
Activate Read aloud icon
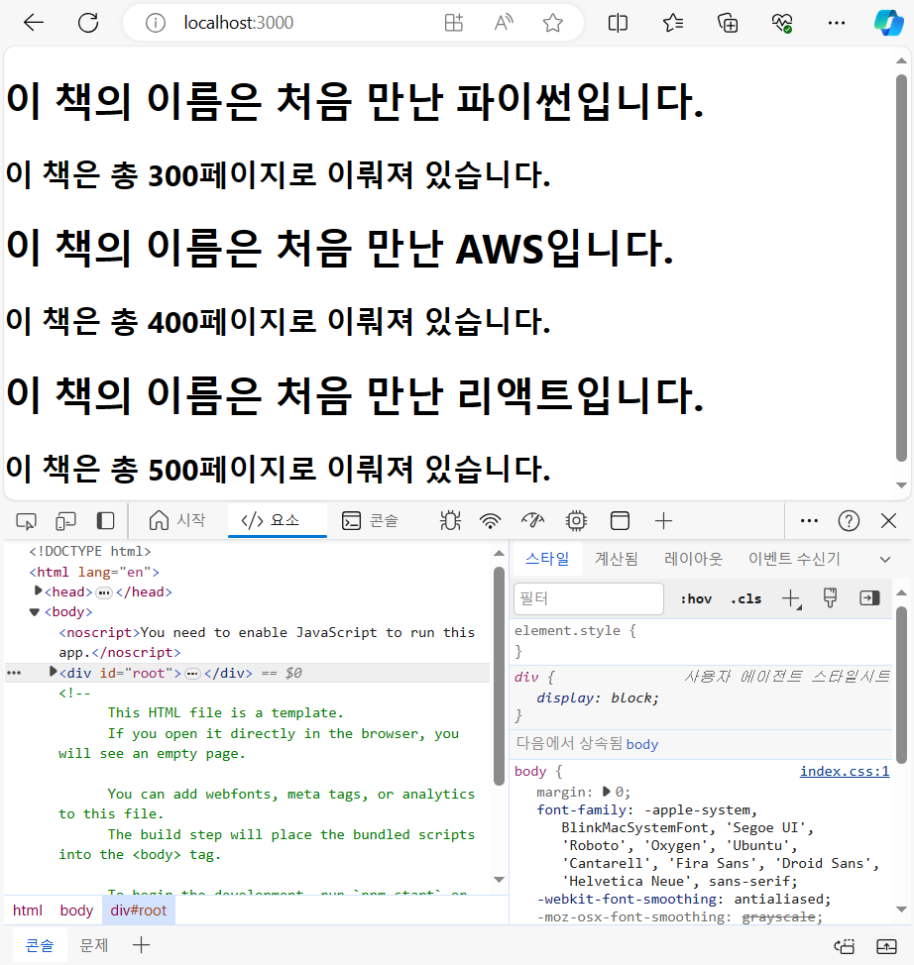tap(504, 23)
